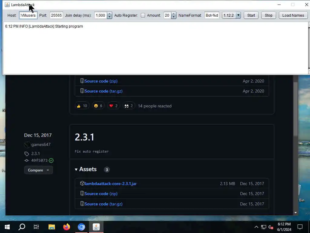This screenshot has width=310, height=233.
Task: Open Source code (tar.gz) dated Apr 2, 2020
Action: tap(104, 91)
